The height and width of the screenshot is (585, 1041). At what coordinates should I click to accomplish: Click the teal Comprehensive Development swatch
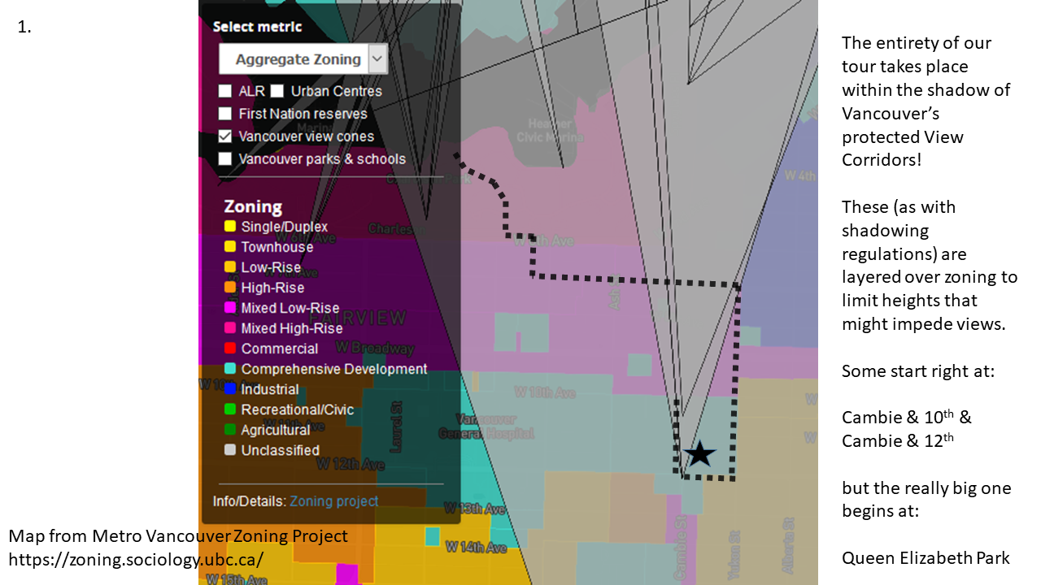pyautogui.click(x=230, y=369)
